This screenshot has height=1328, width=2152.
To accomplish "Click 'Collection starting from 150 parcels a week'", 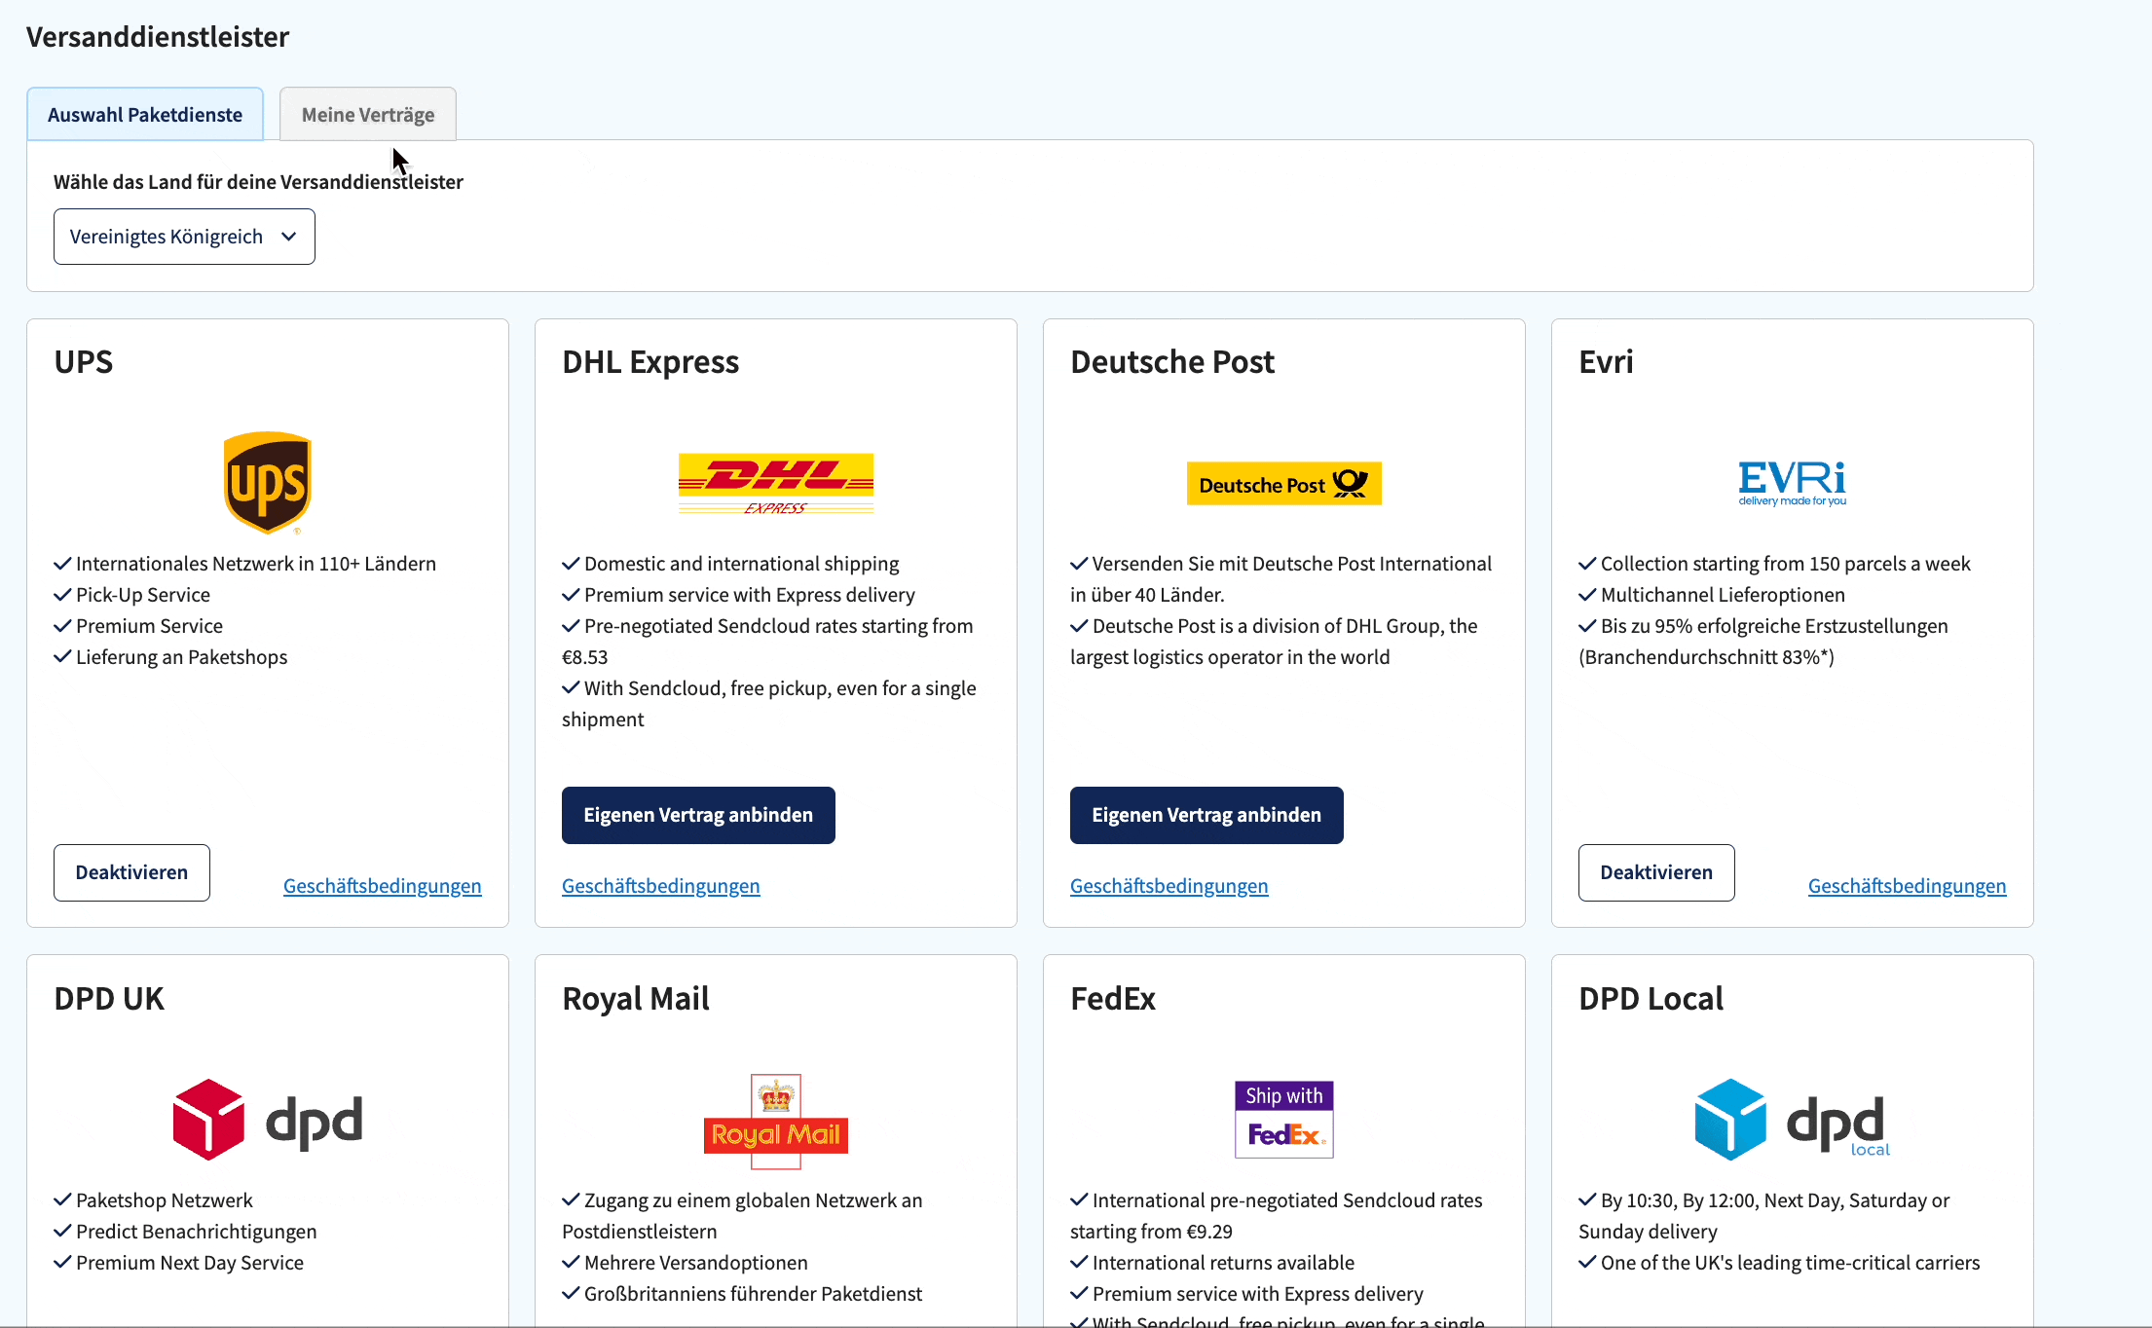I will click(1786, 564).
